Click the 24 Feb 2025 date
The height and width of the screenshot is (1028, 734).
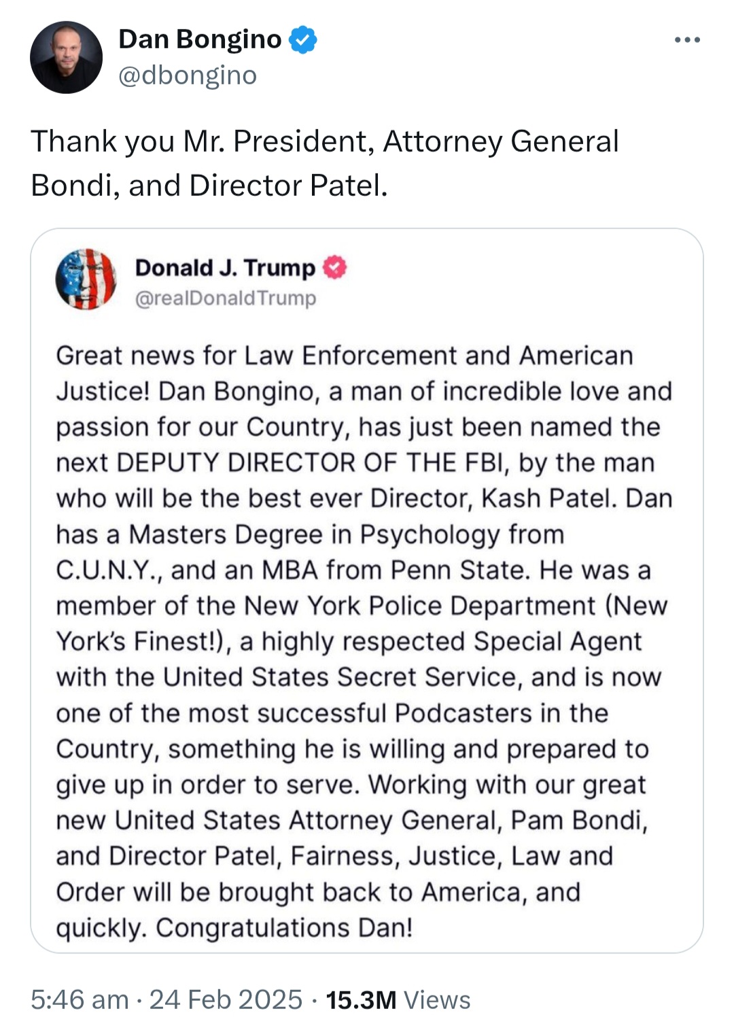coord(226,999)
